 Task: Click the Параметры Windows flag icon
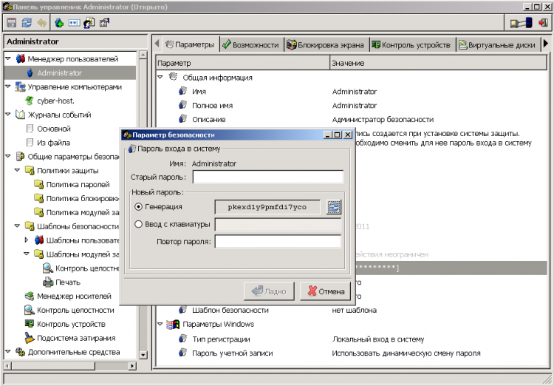173,324
